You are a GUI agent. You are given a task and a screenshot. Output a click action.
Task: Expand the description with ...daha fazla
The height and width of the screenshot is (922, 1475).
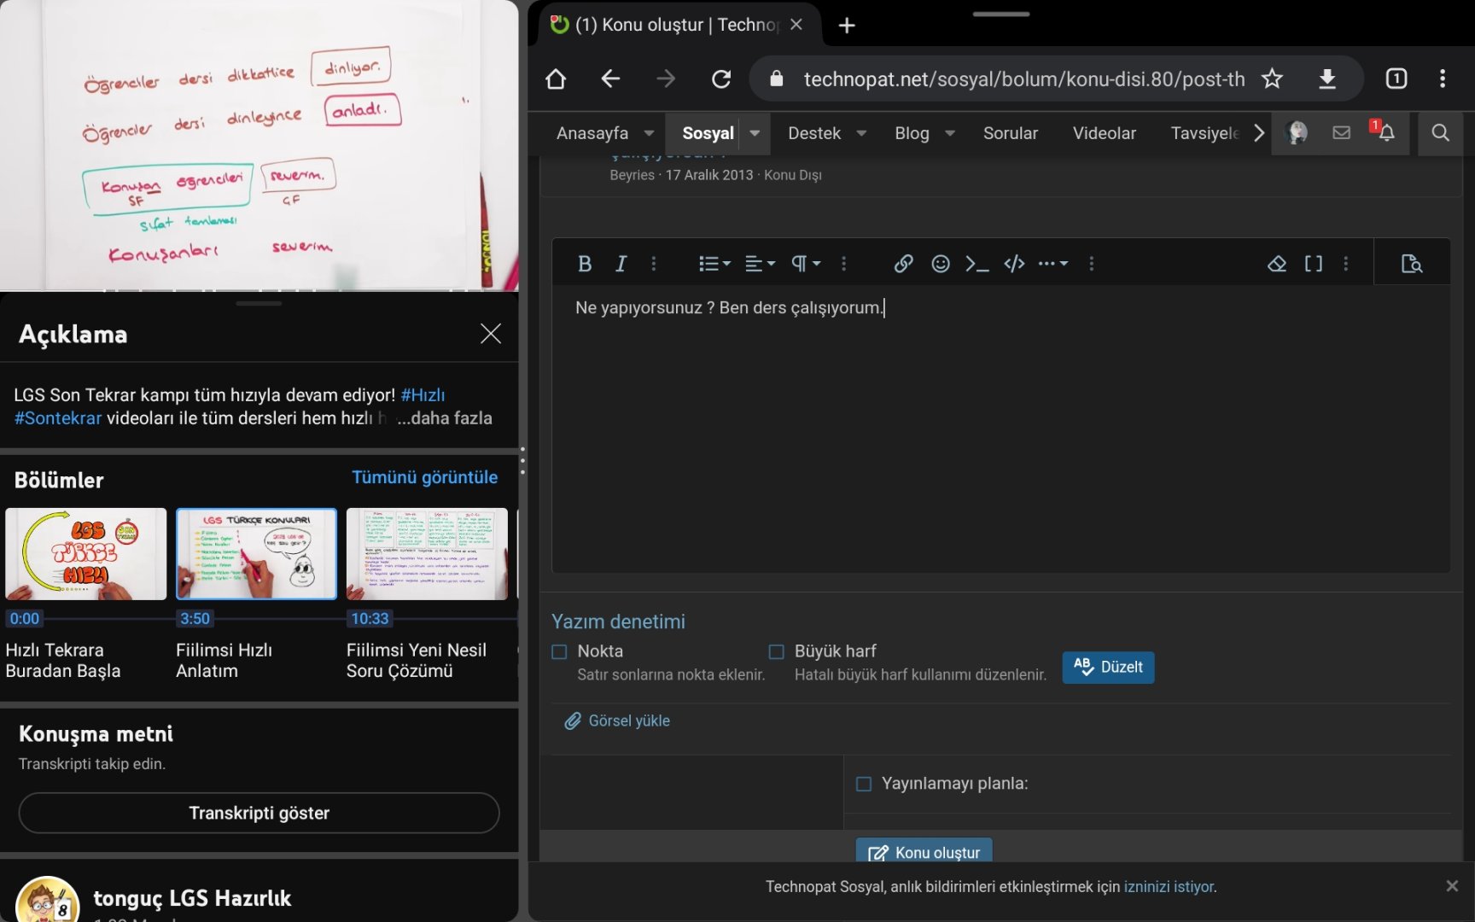(x=445, y=418)
